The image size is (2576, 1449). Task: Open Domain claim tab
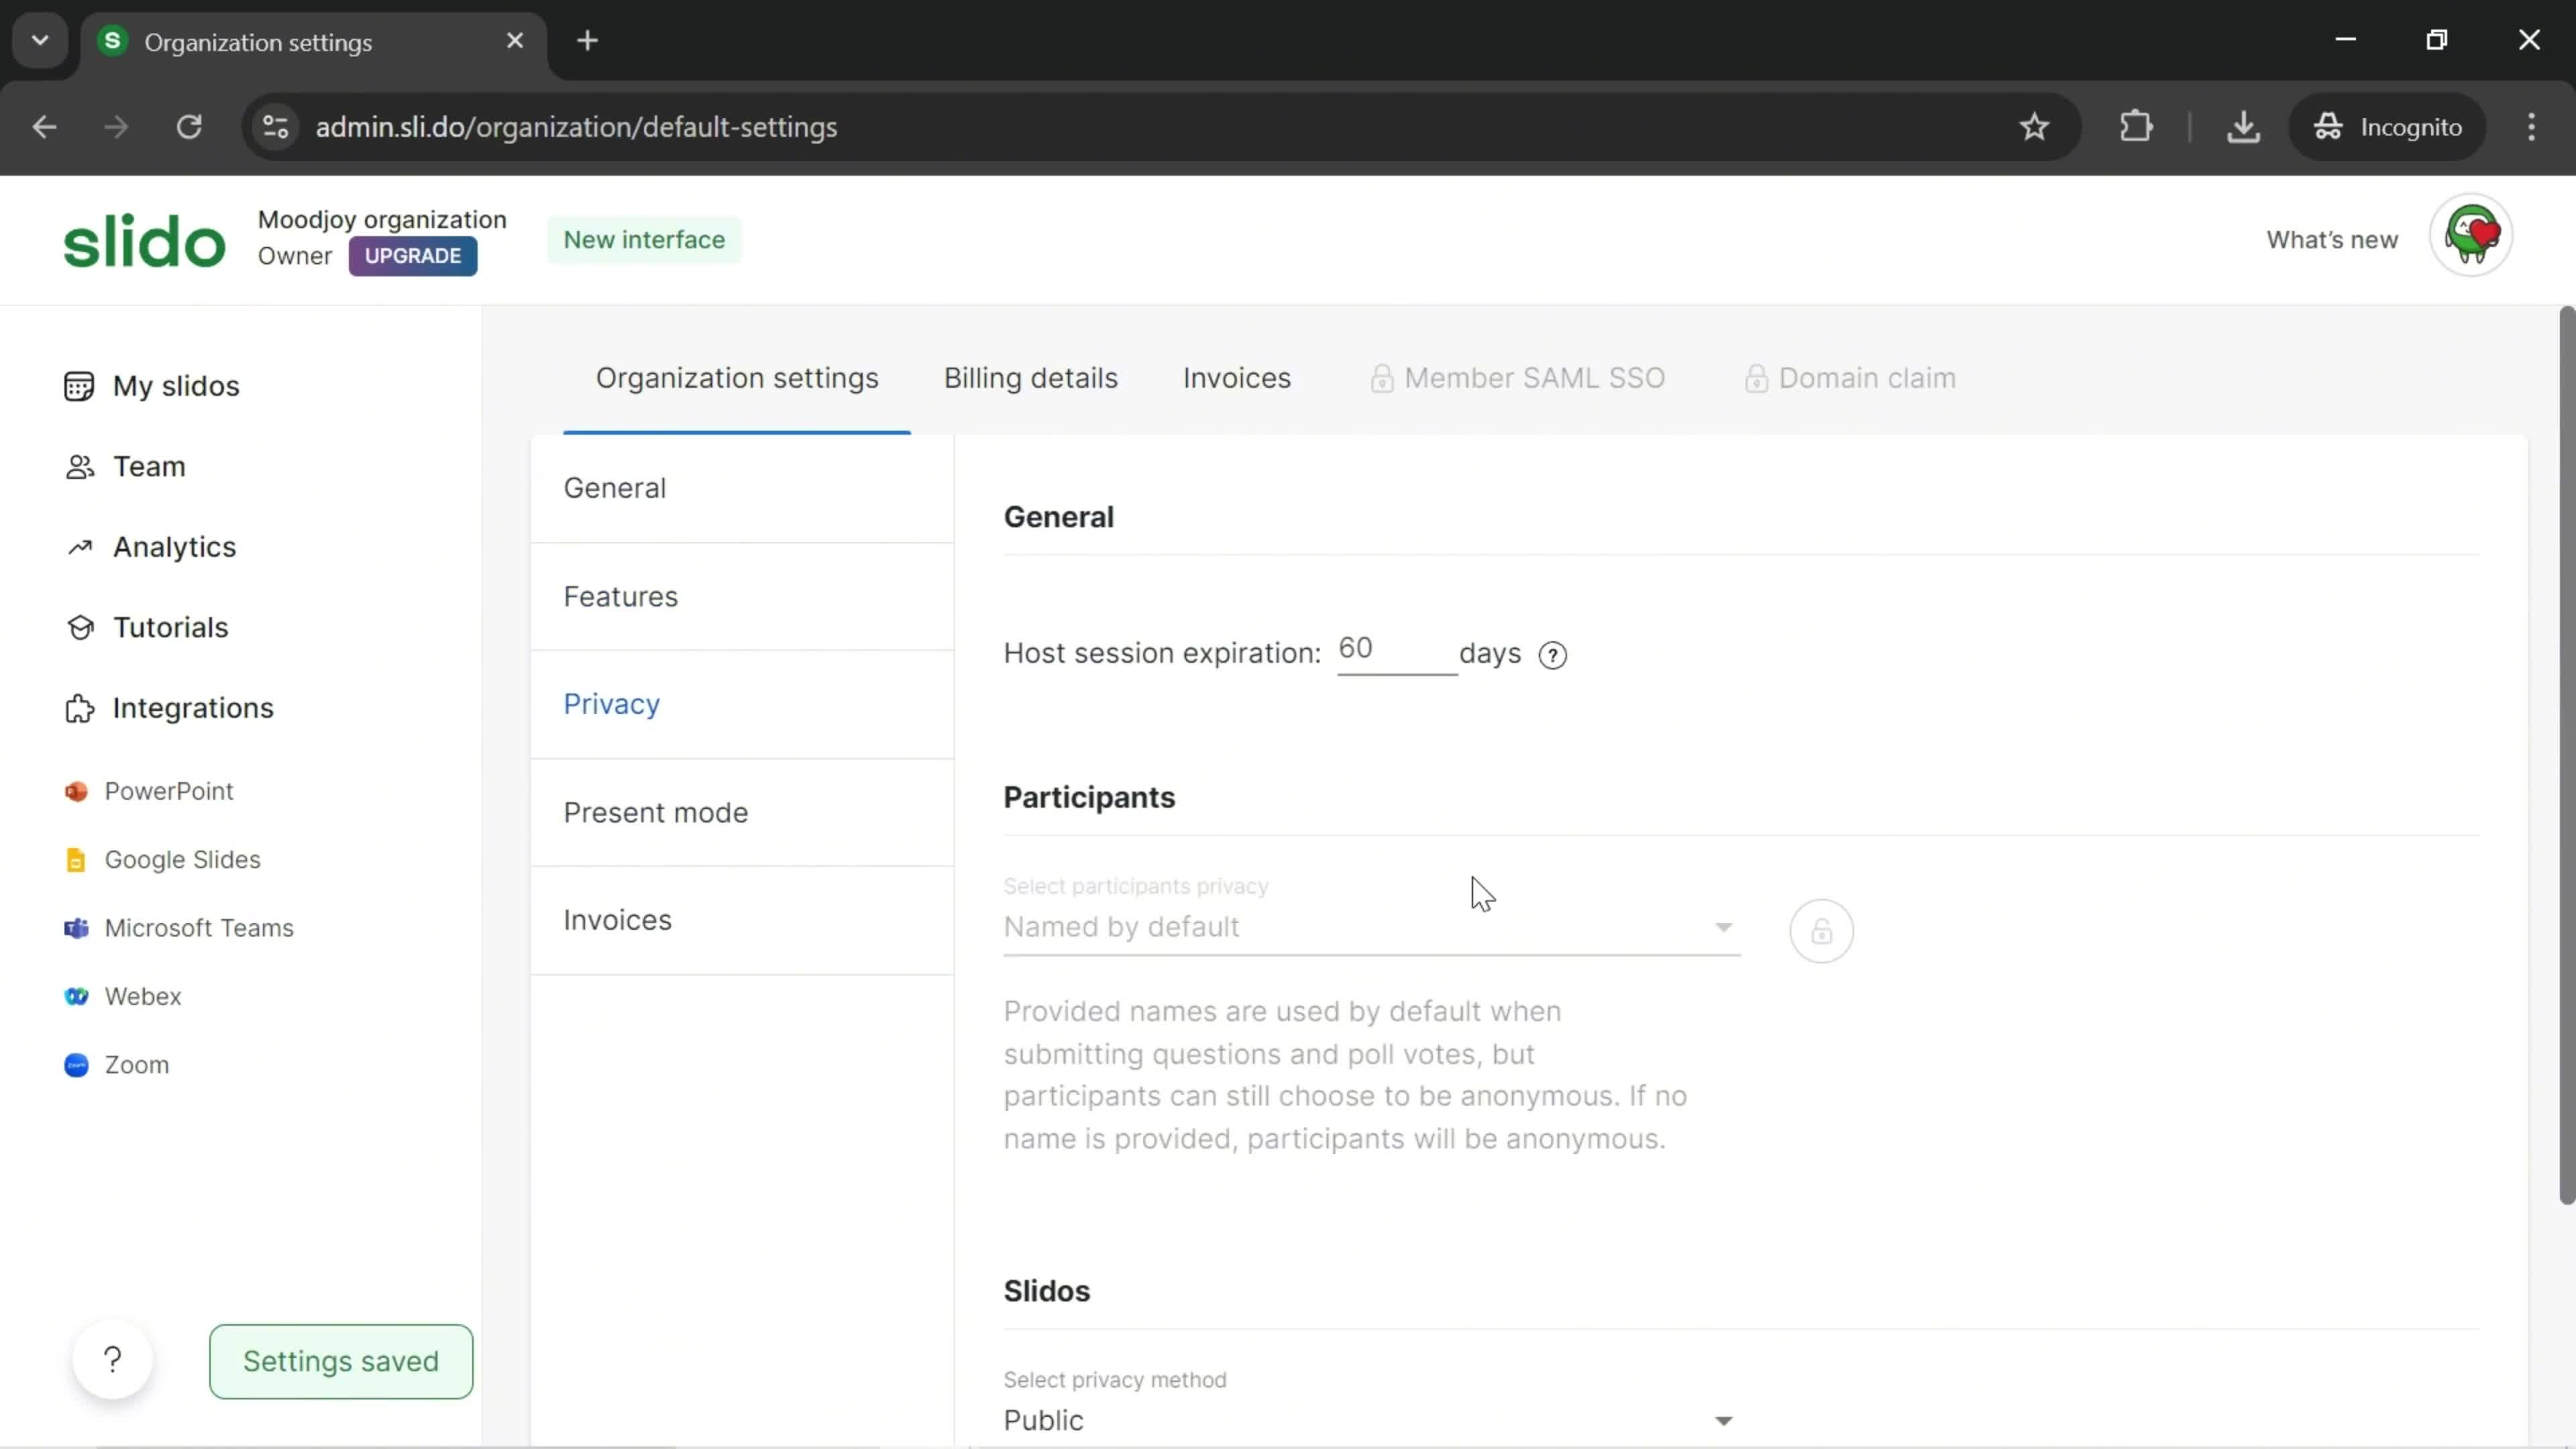[x=1850, y=379]
